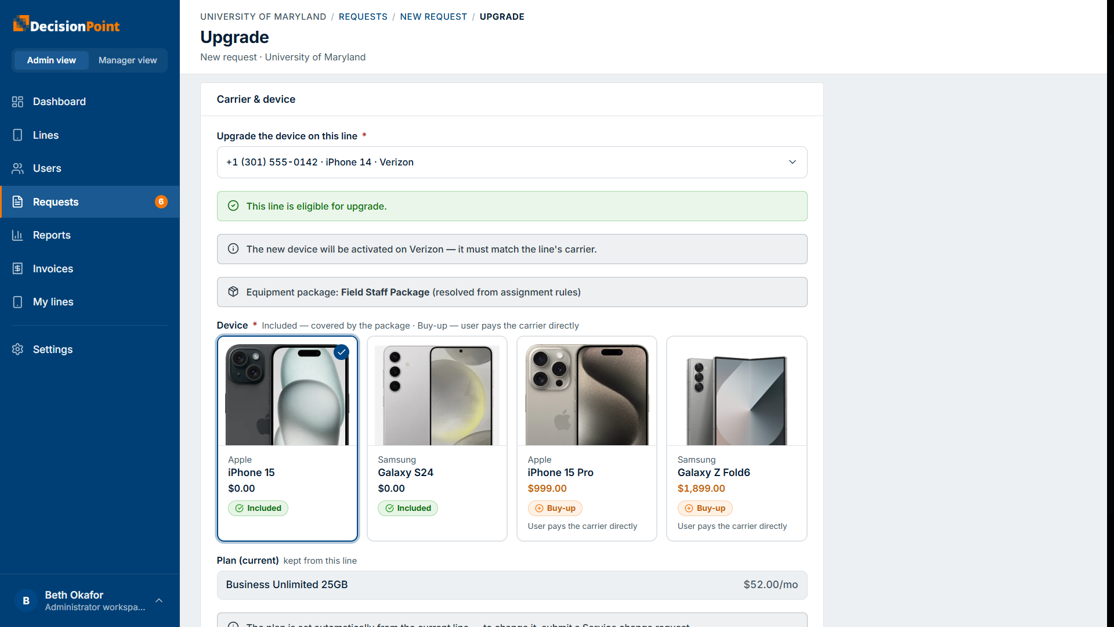The width and height of the screenshot is (1114, 627).
Task: Click the Invoices receipt icon
Action: (17, 269)
